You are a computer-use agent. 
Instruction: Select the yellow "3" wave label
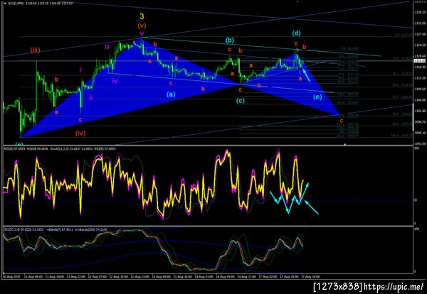(x=142, y=16)
